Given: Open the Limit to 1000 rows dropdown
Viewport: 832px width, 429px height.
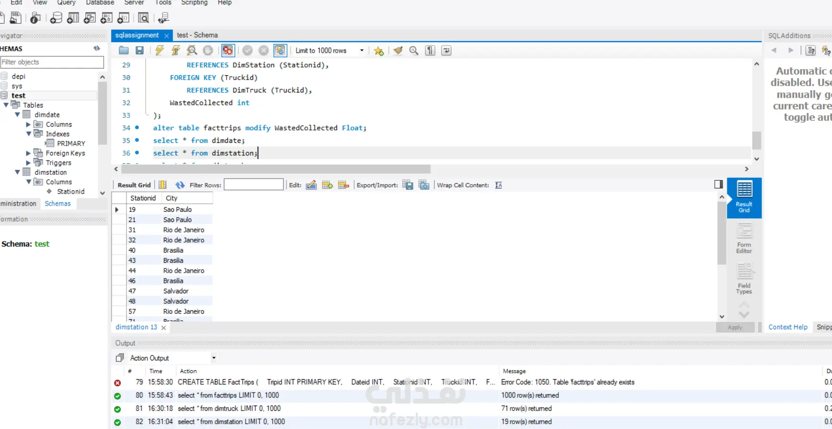Looking at the screenshot, I should [361, 50].
